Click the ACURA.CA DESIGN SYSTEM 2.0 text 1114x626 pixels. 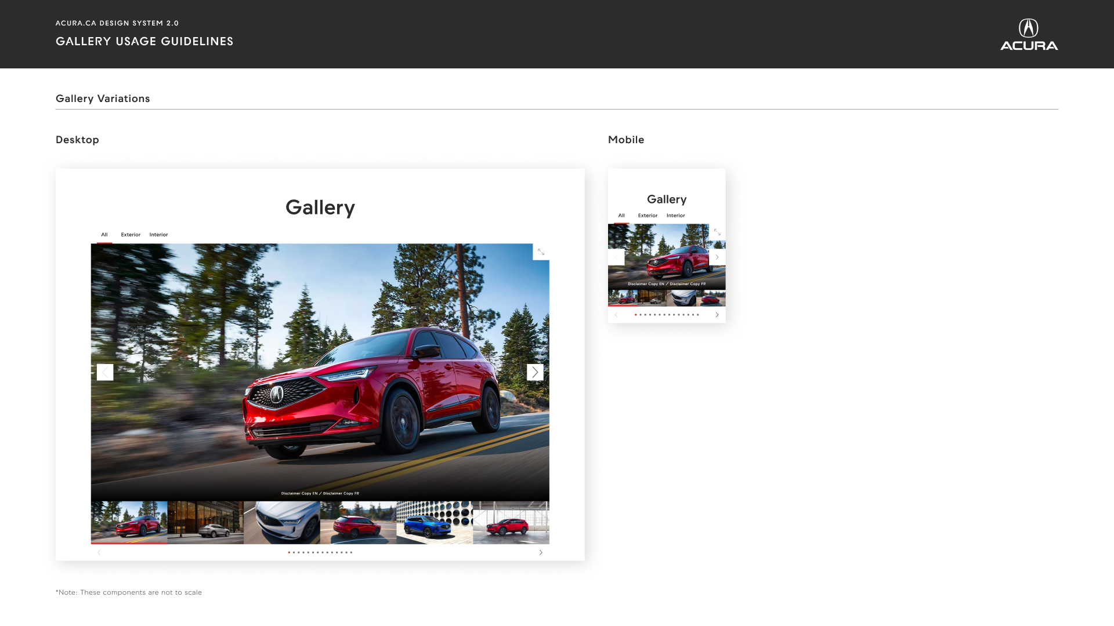click(117, 23)
